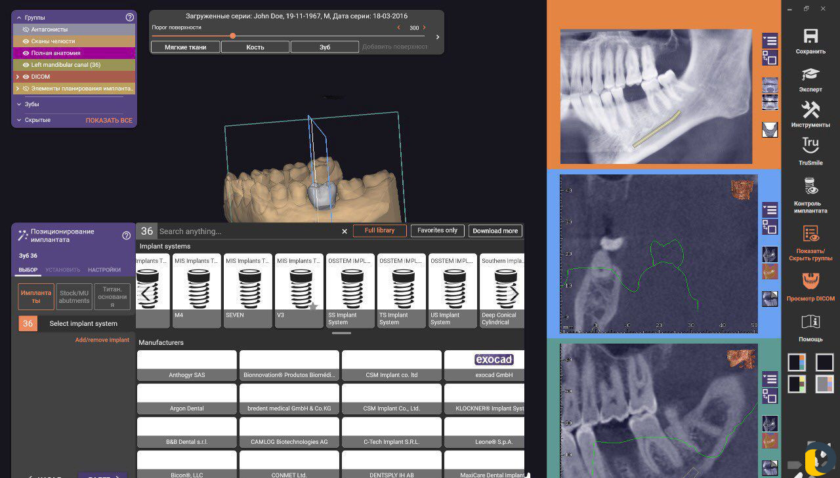Switch to the ВЫБОР tab

click(28, 269)
